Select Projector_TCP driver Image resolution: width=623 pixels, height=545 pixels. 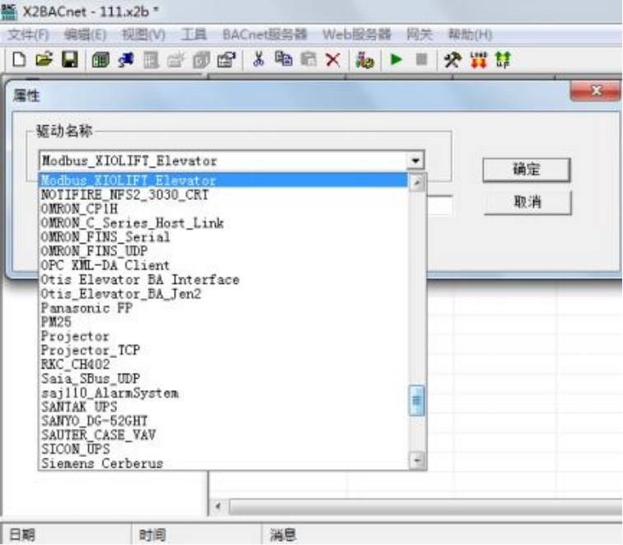[x=223, y=350]
